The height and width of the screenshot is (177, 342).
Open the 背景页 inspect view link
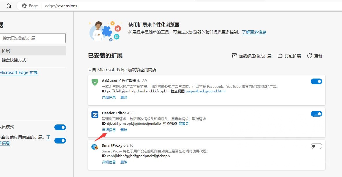(x=183, y=124)
